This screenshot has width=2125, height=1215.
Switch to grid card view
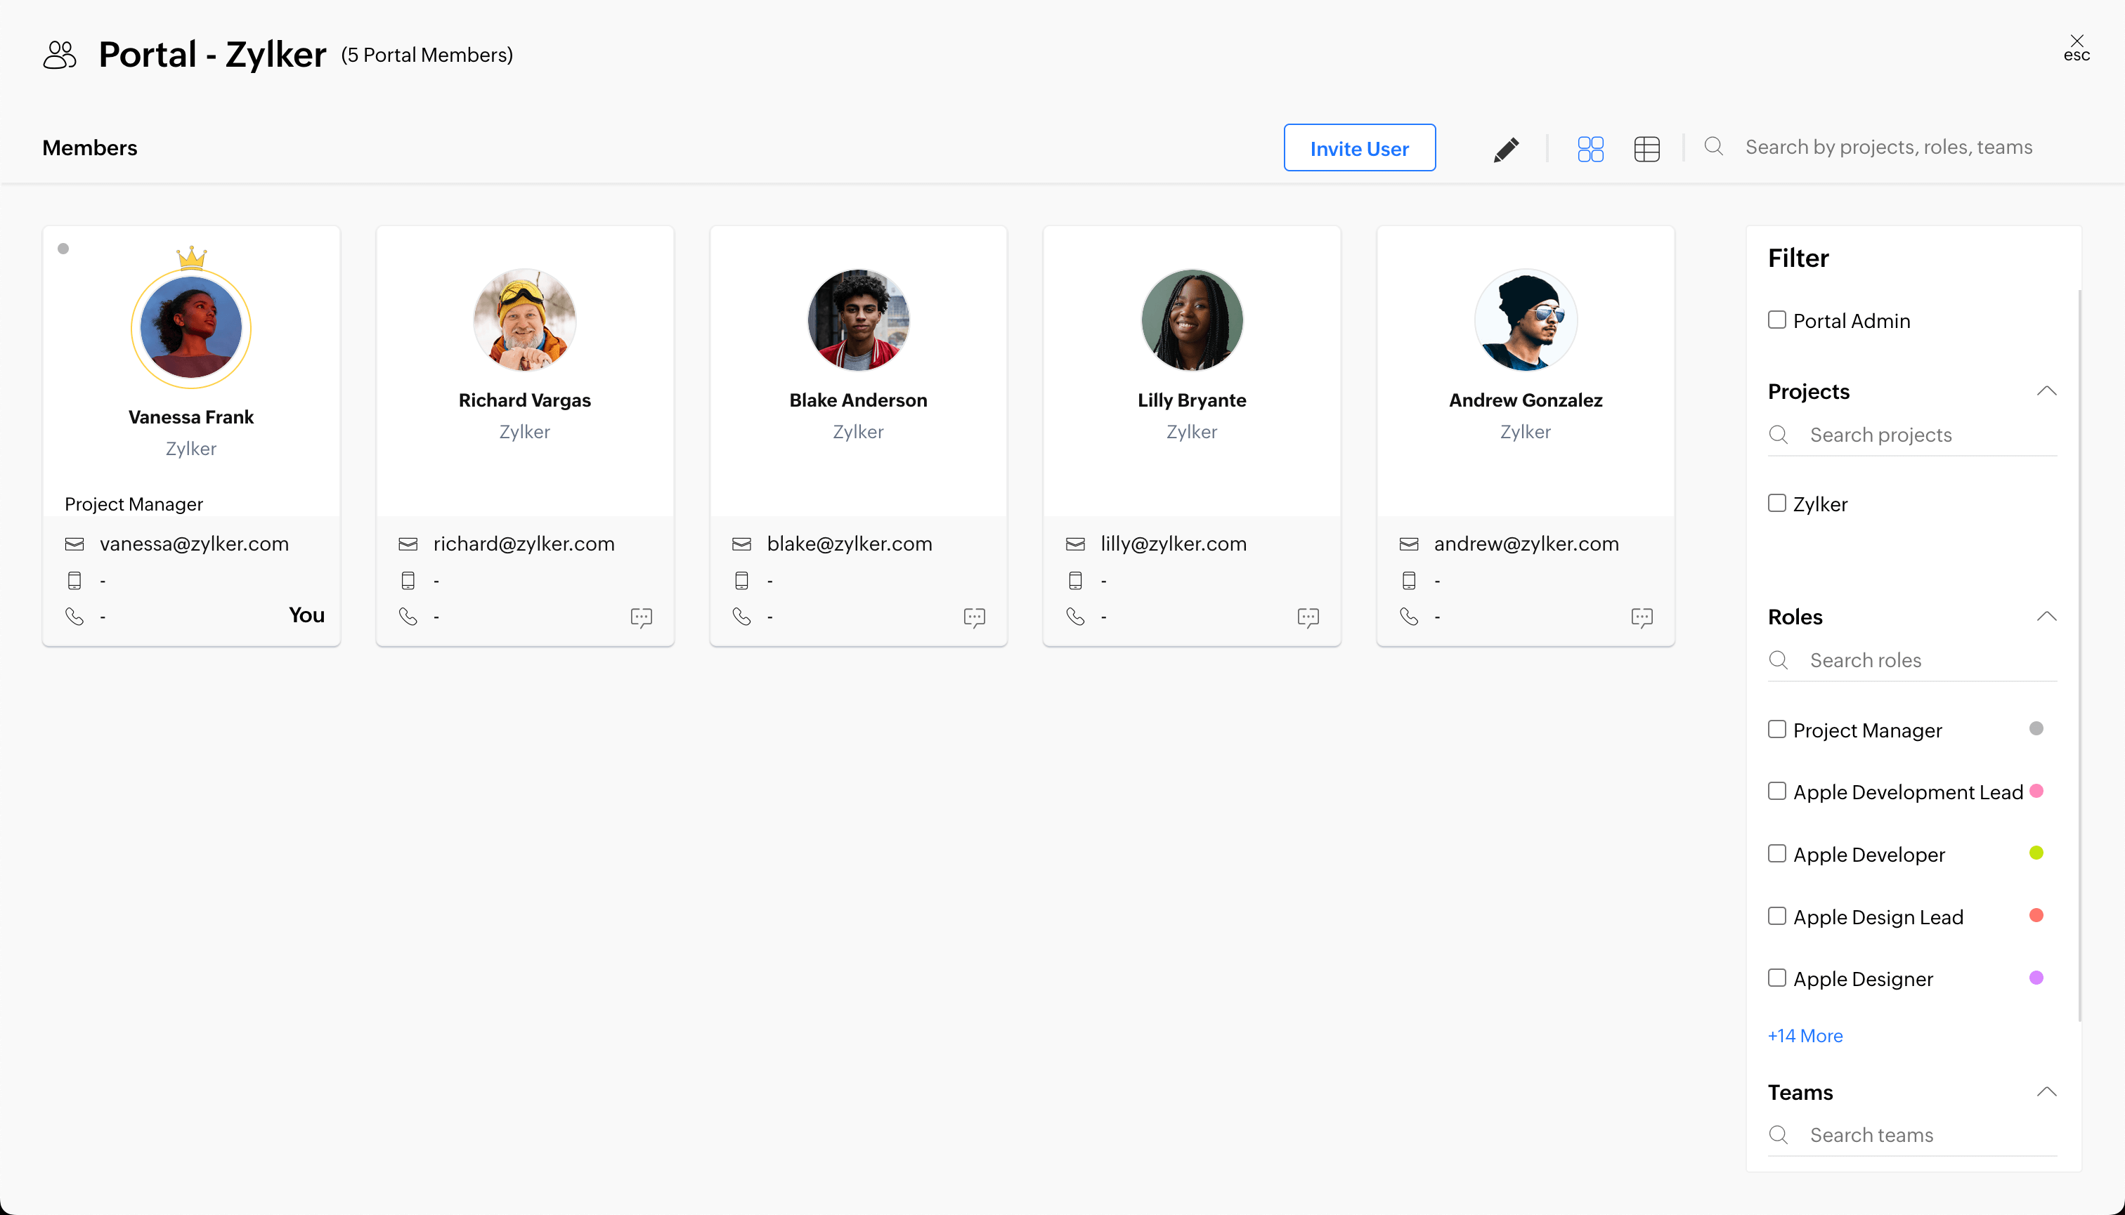[1590, 150]
